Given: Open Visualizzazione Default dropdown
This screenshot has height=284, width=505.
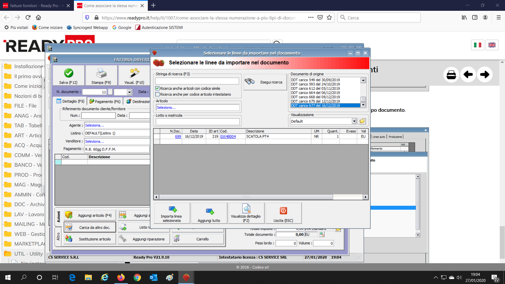Looking at the screenshot, I should point(354,121).
